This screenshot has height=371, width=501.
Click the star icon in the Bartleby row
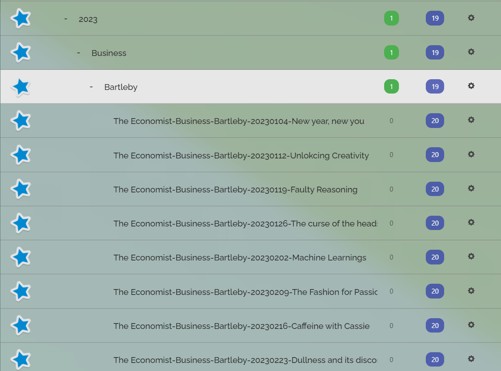pos(21,87)
